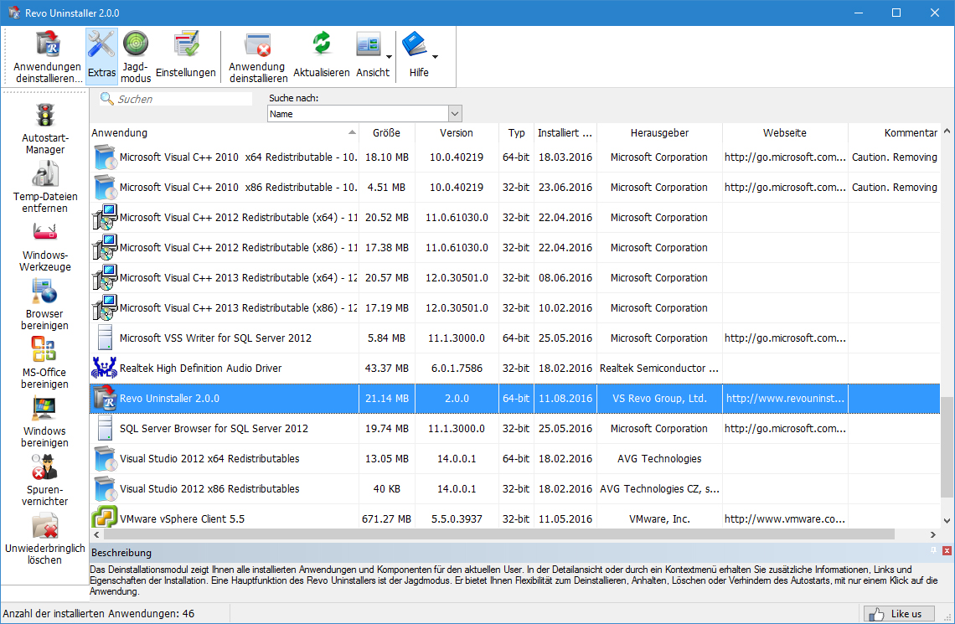Image resolution: width=955 pixels, height=624 pixels.
Task: Click http://www.revouninst... website cell
Action: tap(785, 398)
